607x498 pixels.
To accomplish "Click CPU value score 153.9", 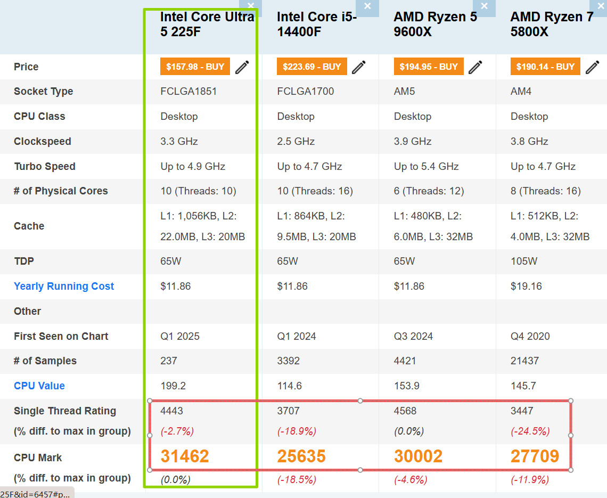I will coord(406,386).
